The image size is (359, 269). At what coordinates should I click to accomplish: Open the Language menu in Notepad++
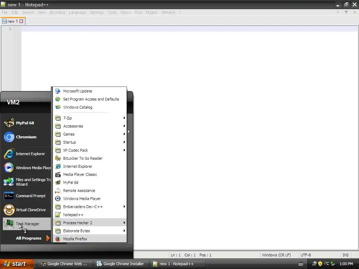(77, 12)
